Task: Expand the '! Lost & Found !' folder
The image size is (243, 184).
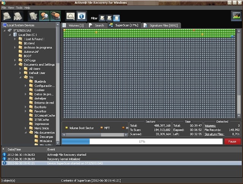Action: 15,39
